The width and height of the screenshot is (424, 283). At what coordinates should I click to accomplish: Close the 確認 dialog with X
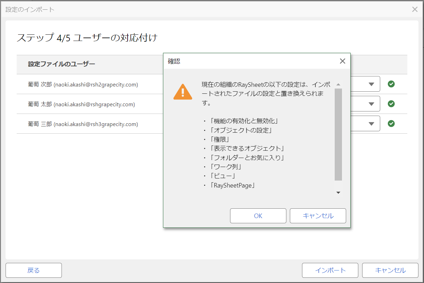[342, 61]
